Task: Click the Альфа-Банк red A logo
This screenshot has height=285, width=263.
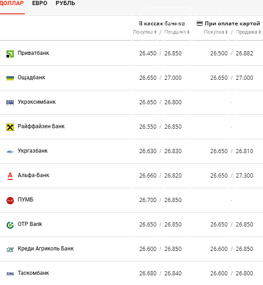Action: 10,176
